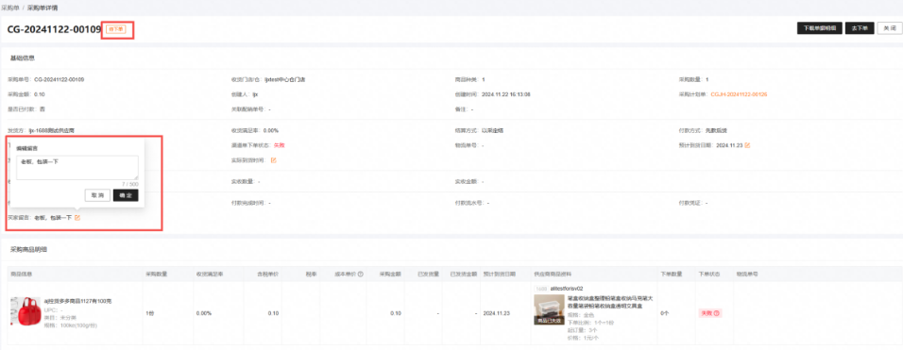Click the 去下单 button
This screenshot has height=350, width=903.
pos(860,28)
